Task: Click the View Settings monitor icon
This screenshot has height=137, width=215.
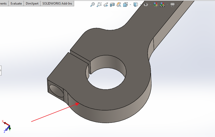Action: pyautogui.click(x=173, y=5)
